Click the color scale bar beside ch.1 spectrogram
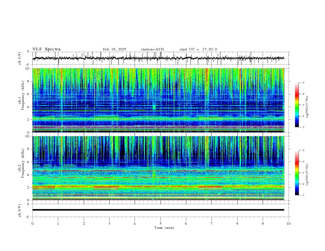325x251 pixels. pyautogui.click(x=297, y=105)
